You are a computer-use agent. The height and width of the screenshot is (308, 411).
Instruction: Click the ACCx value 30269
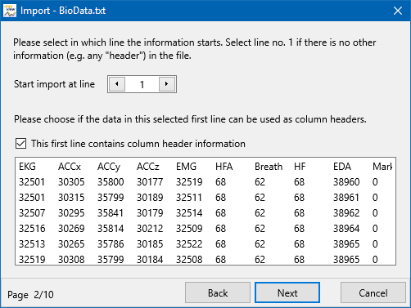[71, 228]
